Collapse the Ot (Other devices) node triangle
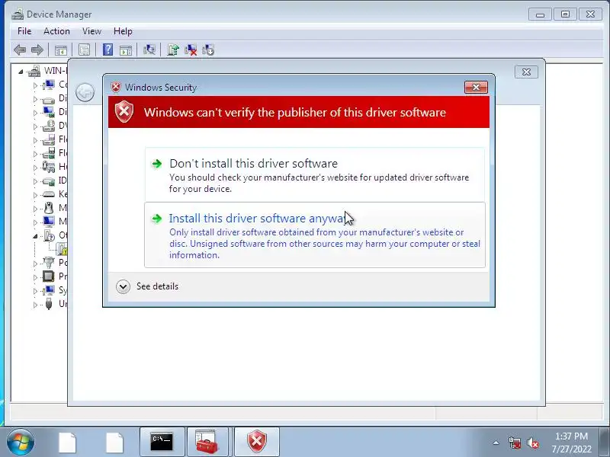Image resolution: width=610 pixels, height=457 pixels. (x=35, y=236)
